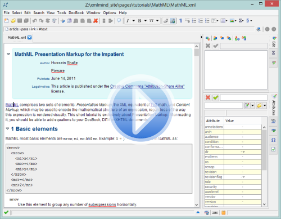Click the numbered ordered list icon
The height and width of the screenshot is (219, 281).
[201, 21]
